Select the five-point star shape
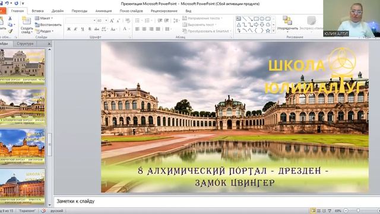Image resolution: width=380 pixels, height=214 pixels. pos(268,31)
